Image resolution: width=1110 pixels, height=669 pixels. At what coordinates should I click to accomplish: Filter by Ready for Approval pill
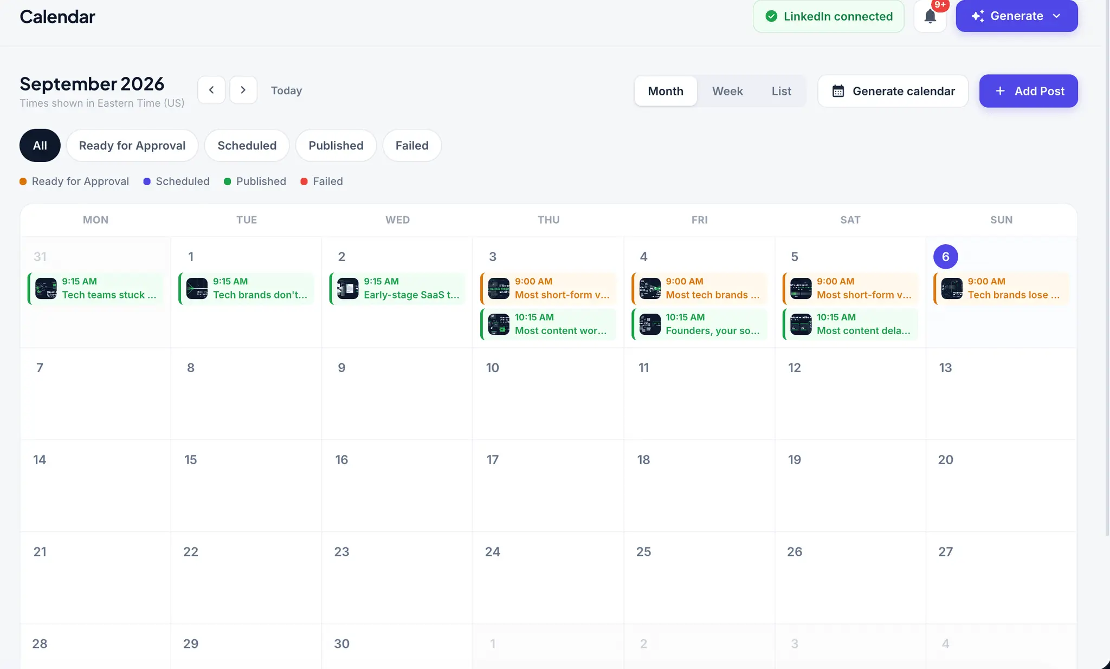[132, 145]
